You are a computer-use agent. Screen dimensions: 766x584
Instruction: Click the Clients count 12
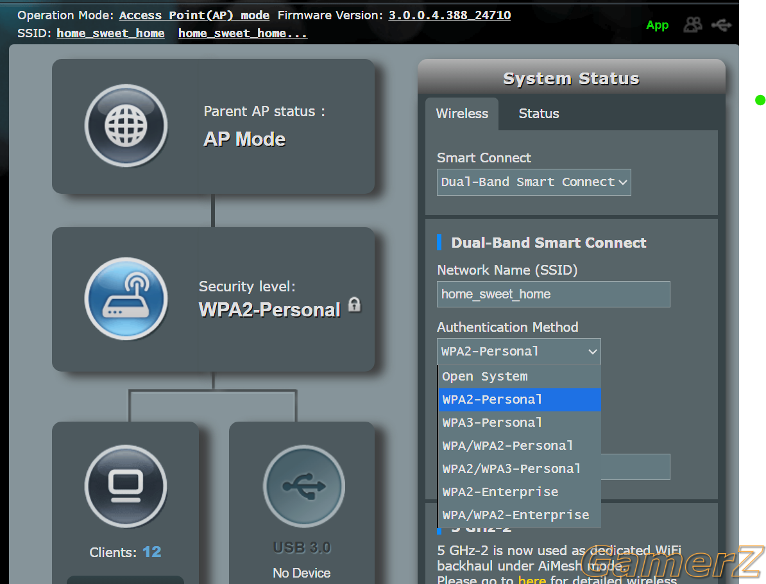(x=151, y=552)
